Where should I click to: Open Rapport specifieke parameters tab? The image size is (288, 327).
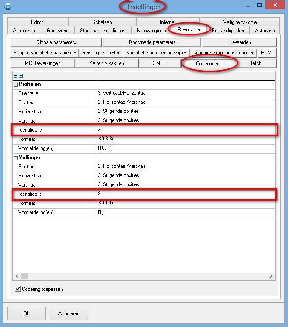[45, 53]
